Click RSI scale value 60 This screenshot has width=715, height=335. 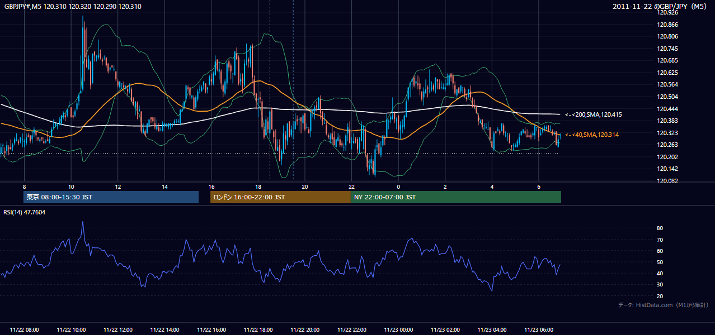pyautogui.click(x=660, y=251)
